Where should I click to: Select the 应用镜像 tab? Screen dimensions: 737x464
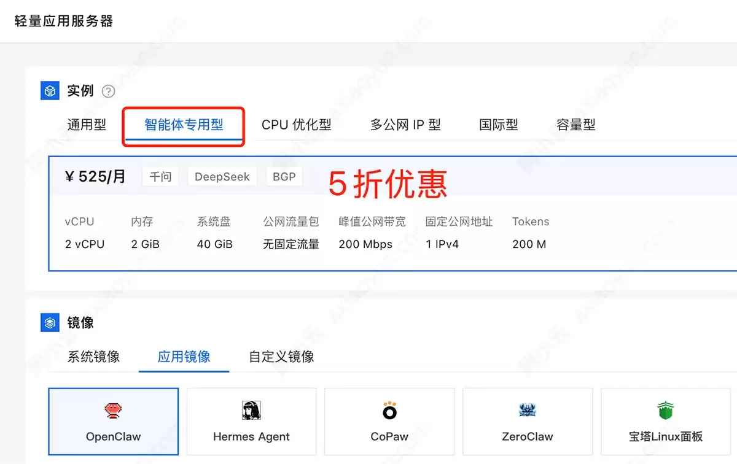(184, 357)
